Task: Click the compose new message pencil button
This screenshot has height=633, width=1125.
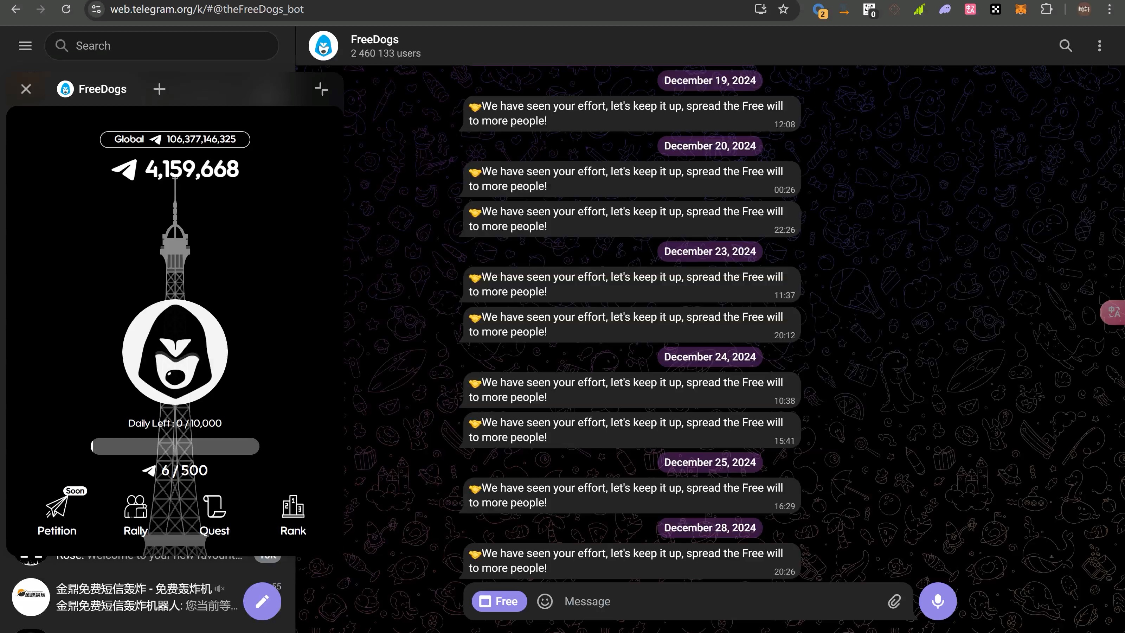Action: point(262,602)
